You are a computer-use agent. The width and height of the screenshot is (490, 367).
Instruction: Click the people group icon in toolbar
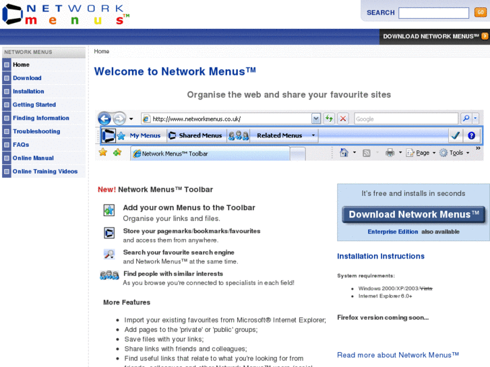click(x=239, y=135)
